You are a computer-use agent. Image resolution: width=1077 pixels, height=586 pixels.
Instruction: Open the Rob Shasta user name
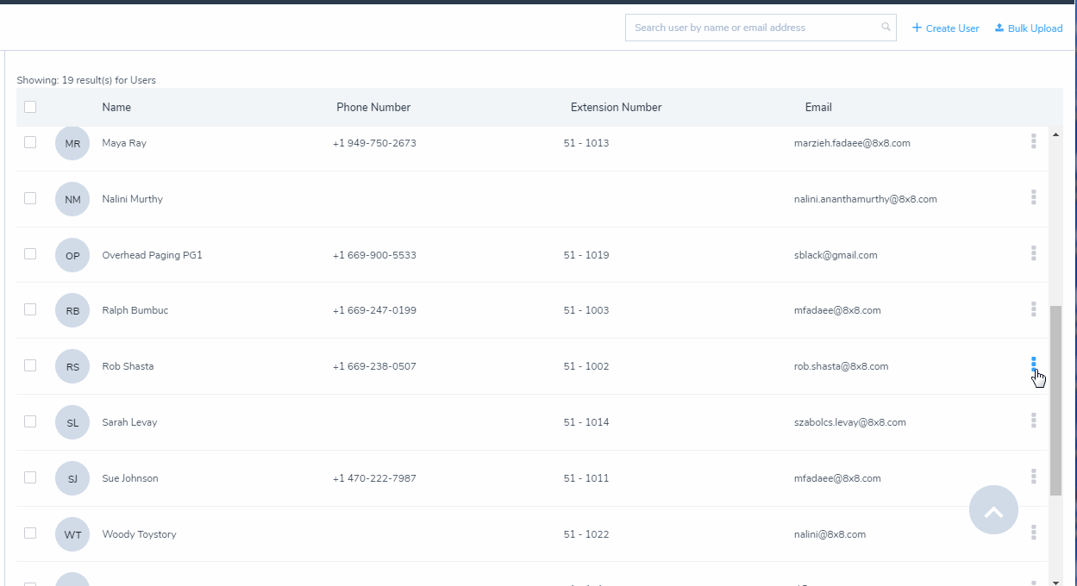click(x=128, y=366)
